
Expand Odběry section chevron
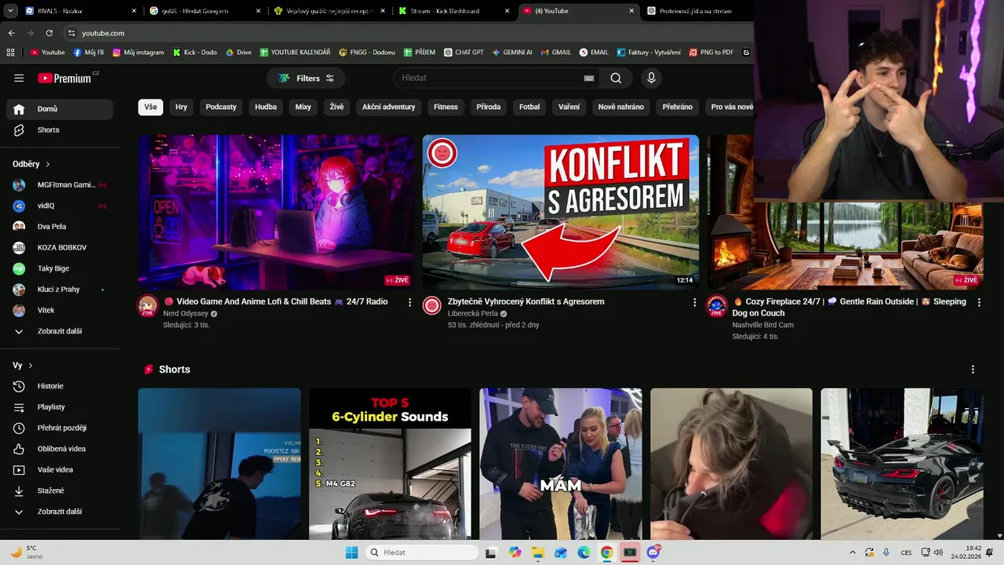pyautogui.click(x=48, y=164)
